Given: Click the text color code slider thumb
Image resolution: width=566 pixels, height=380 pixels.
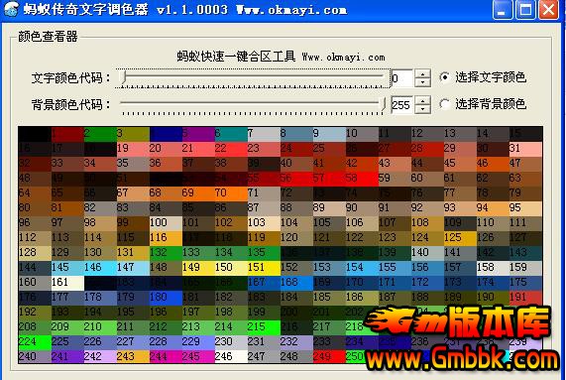Looking at the screenshot, I should click(124, 77).
